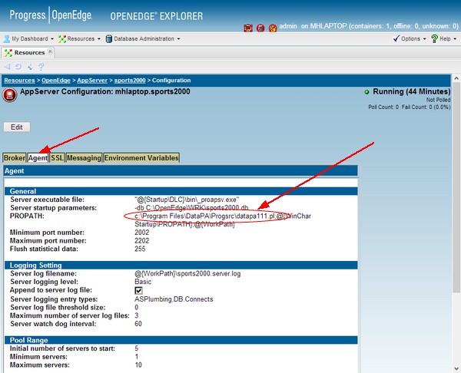
Task: Expand the Help dropdown menu
Action: click(x=455, y=39)
